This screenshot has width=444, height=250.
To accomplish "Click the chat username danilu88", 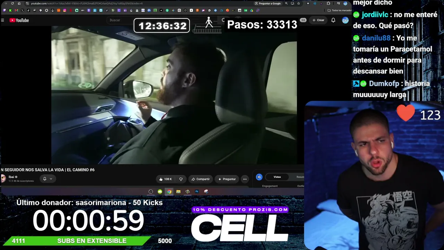I will coord(376,38).
